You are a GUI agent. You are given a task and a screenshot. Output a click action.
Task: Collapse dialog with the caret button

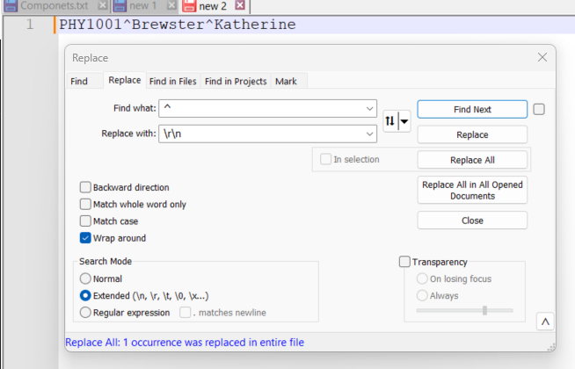coord(545,322)
